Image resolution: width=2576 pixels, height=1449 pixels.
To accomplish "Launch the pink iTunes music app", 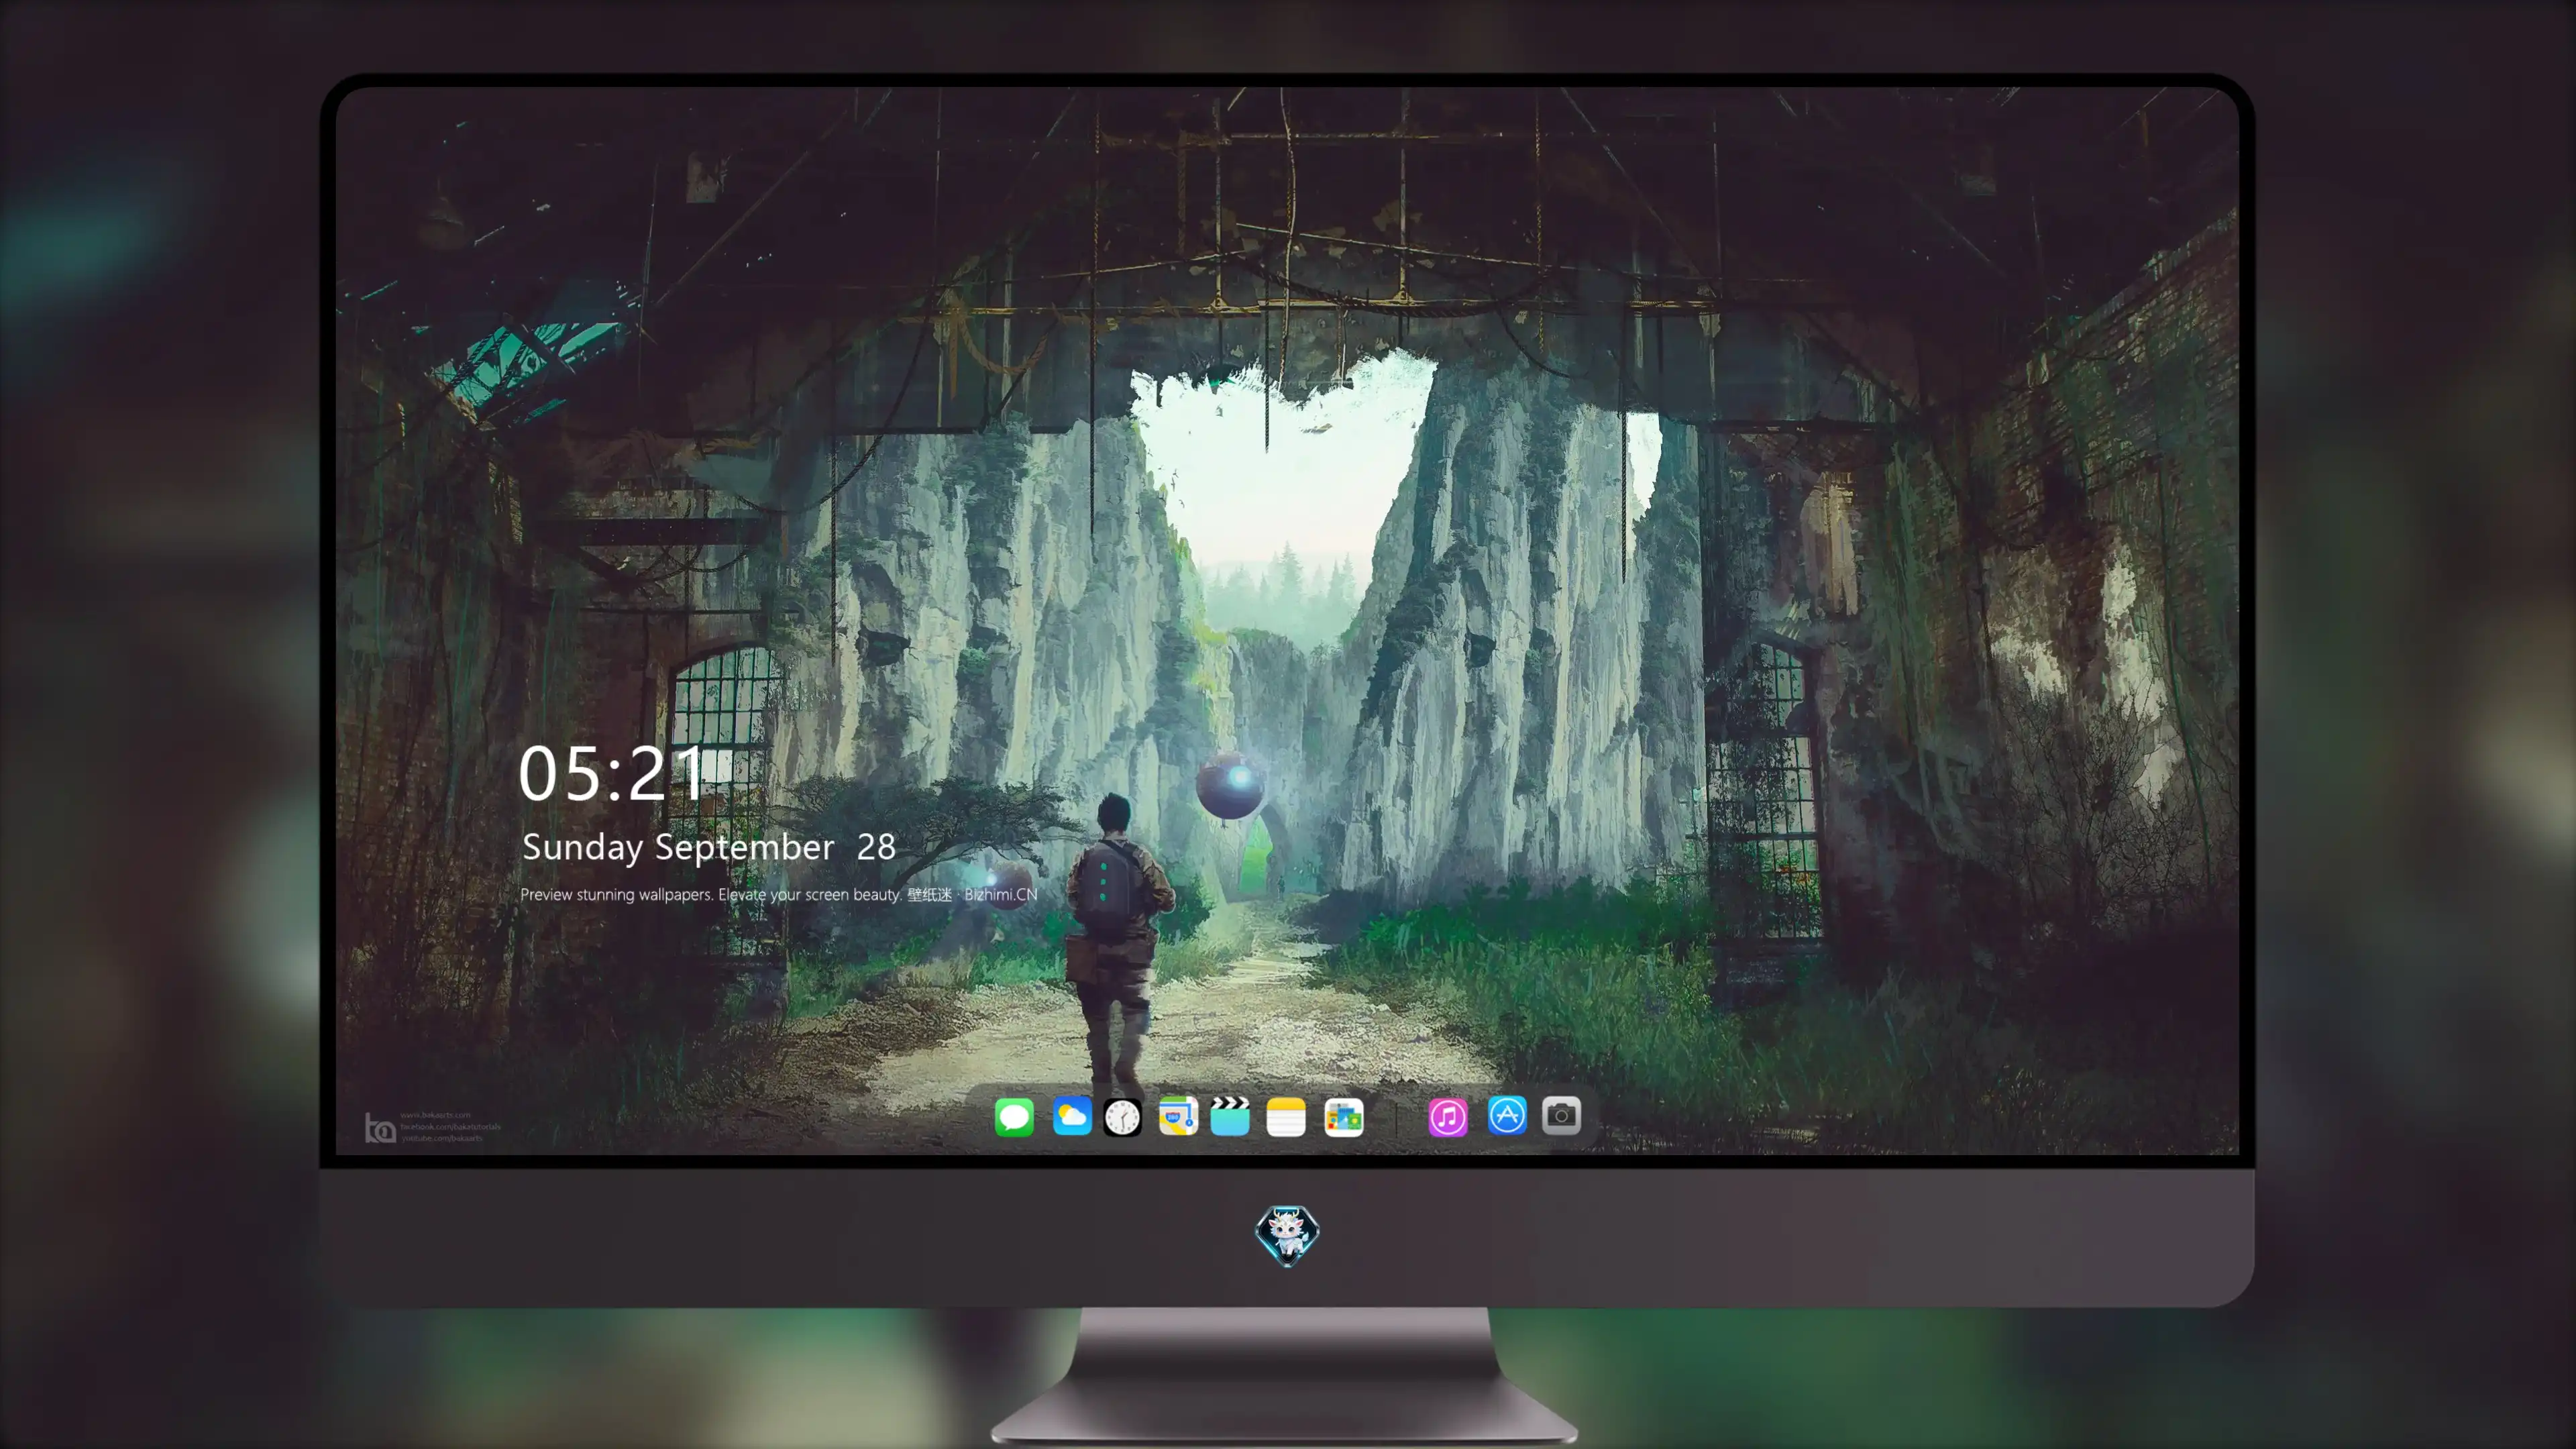I will 1448,1117.
